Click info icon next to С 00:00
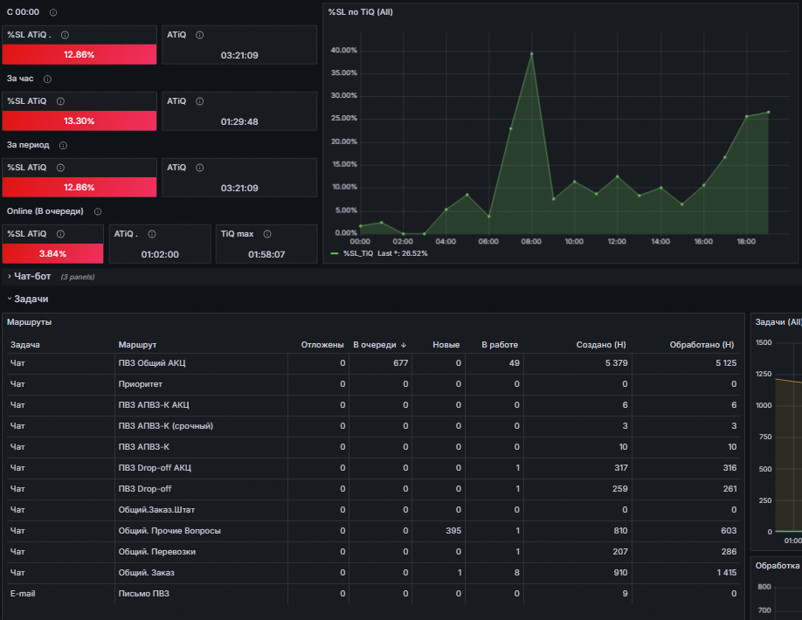The height and width of the screenshot is (620, 802). pyautogui.click(x=53, y=12)
